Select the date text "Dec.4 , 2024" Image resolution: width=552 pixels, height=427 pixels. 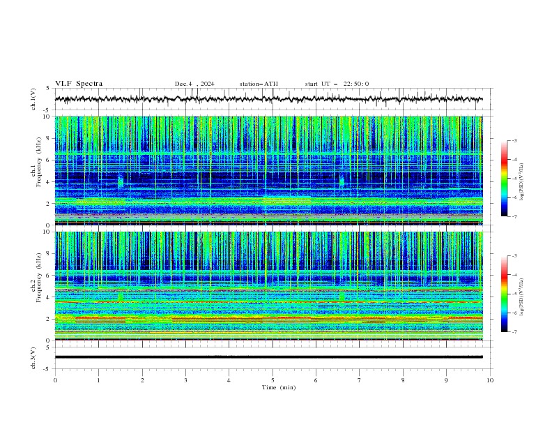(x=194, y=84)
